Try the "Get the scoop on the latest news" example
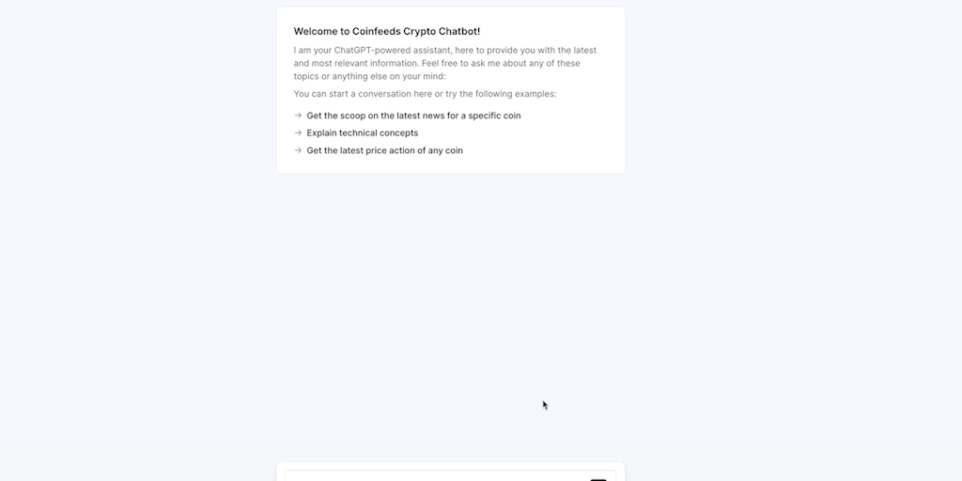Viewport: 962px width, 481px height. [x=413, y=116]
